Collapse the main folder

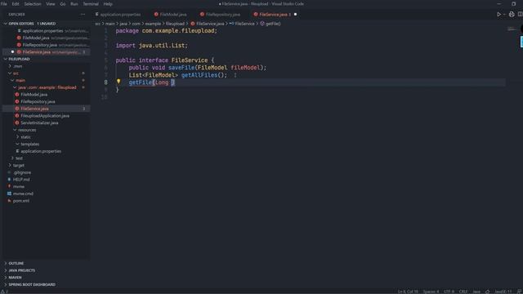coord(12,80)
